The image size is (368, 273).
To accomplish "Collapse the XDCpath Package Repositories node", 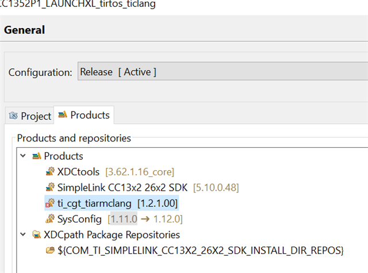I will tap(22, 234).
